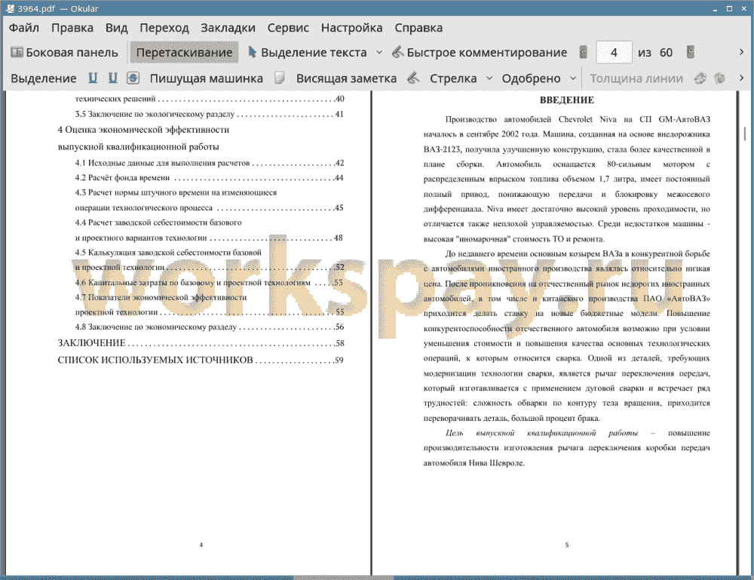Select the Выделение текста tool

308,53
